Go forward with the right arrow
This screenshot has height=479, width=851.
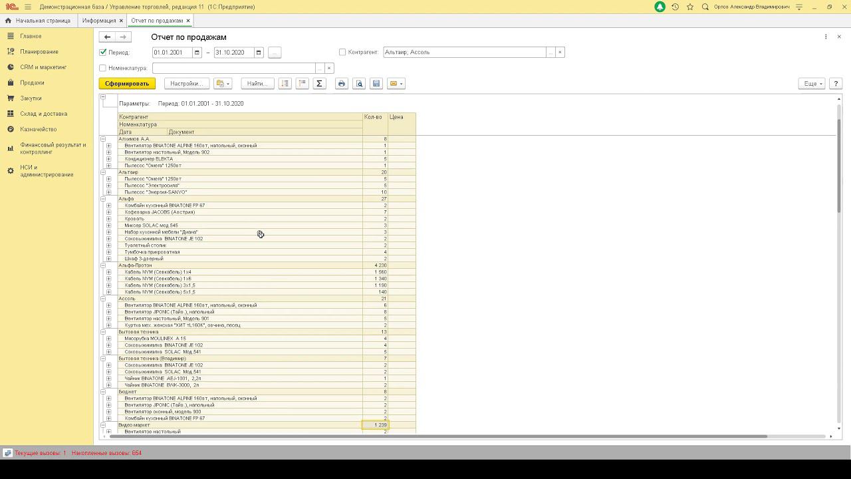pyautogui.click(x=123, y=37)
